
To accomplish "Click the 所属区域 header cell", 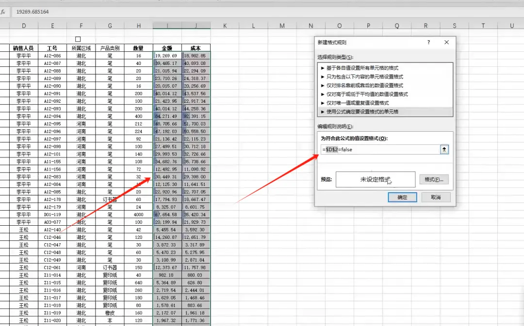I will tap(81, 48).
